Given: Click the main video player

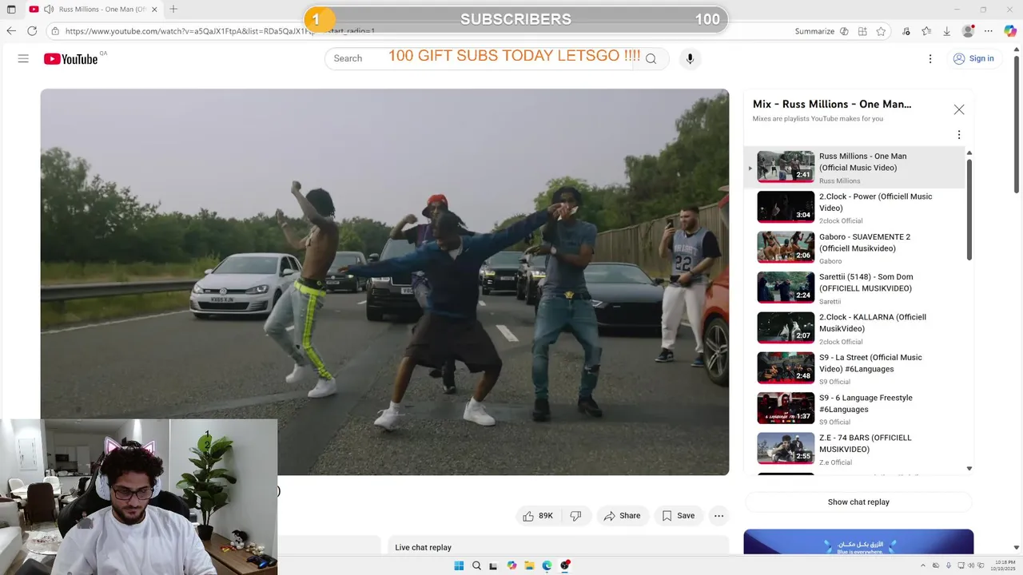Looking at the screenshot, I should pyautogui.click(x=384, y=282).
